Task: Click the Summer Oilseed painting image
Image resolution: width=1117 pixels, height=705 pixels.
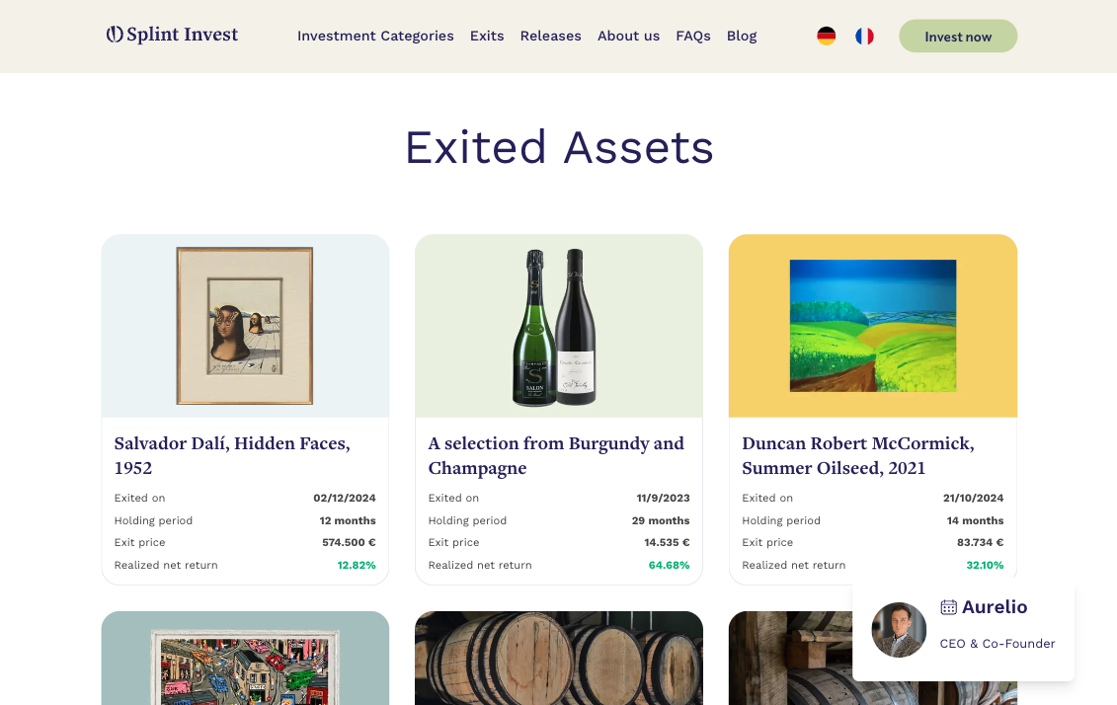Action: pos(872,325)
